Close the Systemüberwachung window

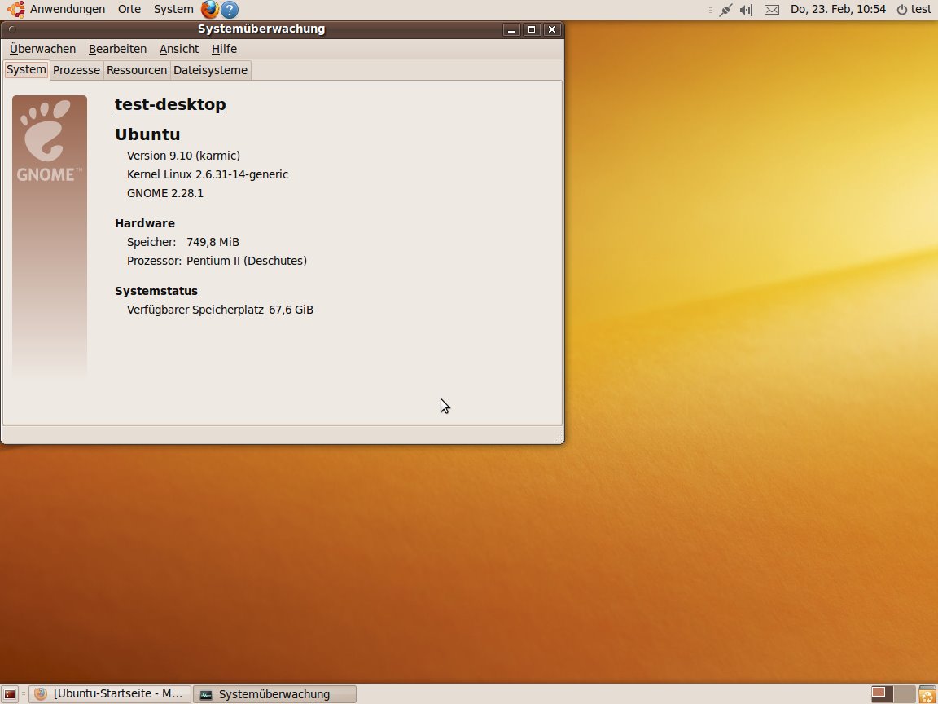552,29
